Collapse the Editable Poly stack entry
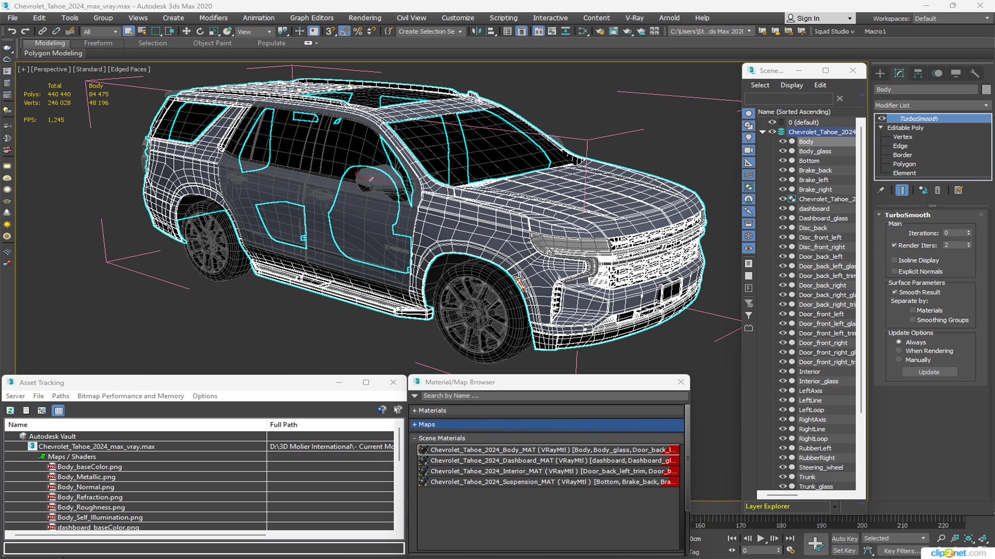 [x=880, y=128]
